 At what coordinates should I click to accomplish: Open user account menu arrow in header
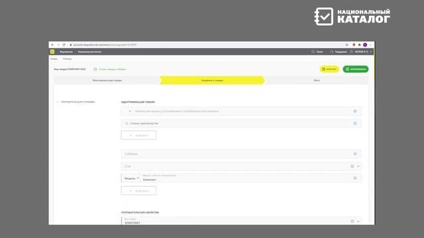point(371,52)
